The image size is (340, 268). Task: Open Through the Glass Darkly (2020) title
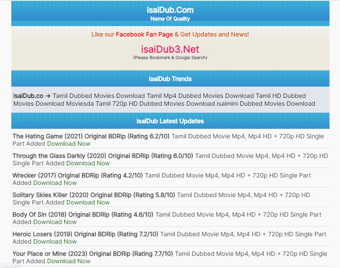[x=102, y=156]
